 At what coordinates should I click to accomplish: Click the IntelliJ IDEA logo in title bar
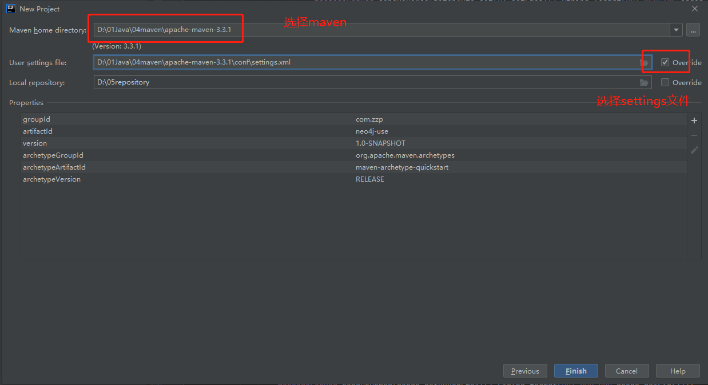[x=10, y=9]
